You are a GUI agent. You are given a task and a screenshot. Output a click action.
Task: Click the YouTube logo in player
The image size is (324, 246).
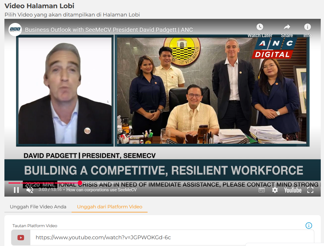pyautogui.click(x=292, y=190)
